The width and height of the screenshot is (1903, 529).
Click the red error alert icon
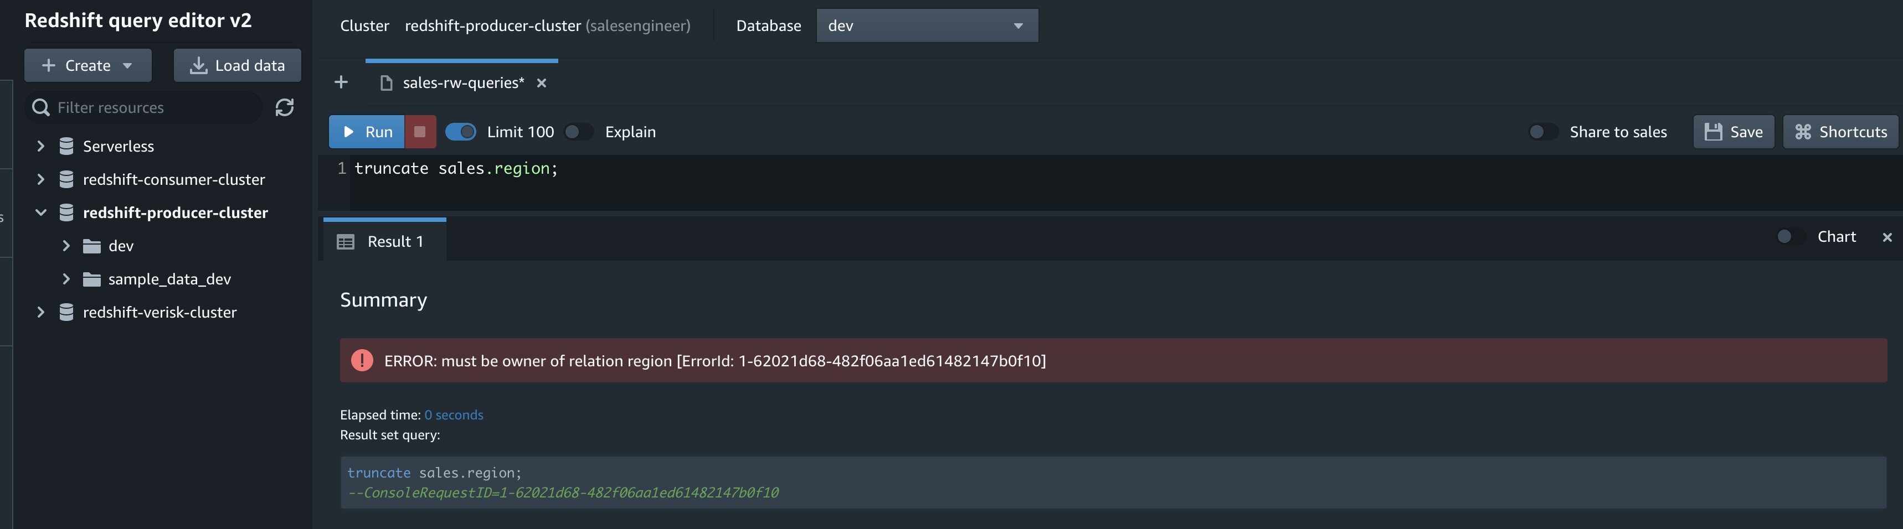(x=362, y=361)
